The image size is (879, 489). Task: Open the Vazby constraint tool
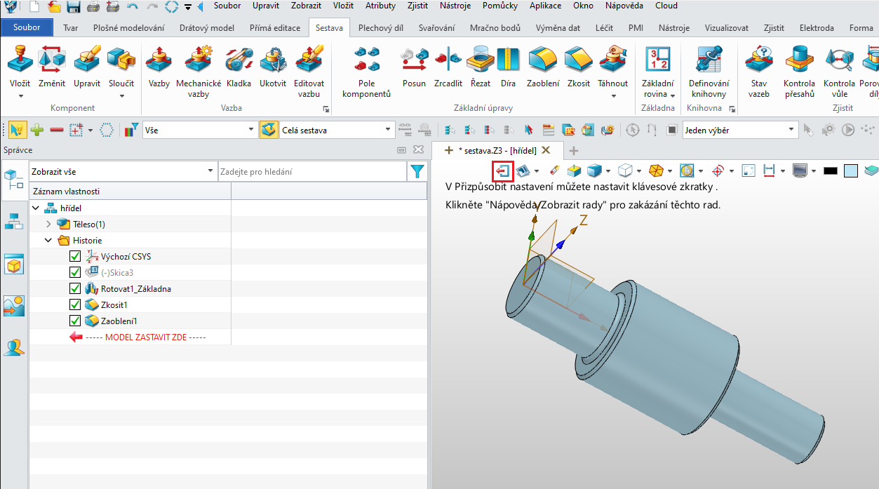159,67
